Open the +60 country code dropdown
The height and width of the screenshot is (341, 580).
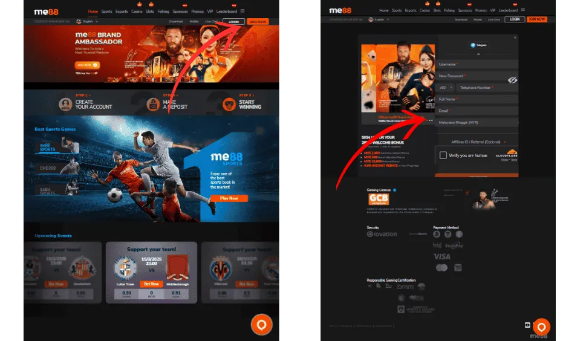(x=445, y=88)
